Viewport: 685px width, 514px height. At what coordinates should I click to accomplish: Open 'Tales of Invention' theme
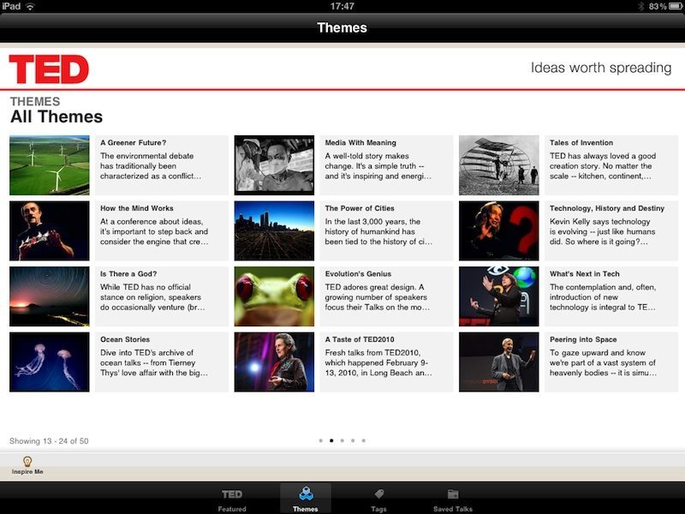coord(581,143)
